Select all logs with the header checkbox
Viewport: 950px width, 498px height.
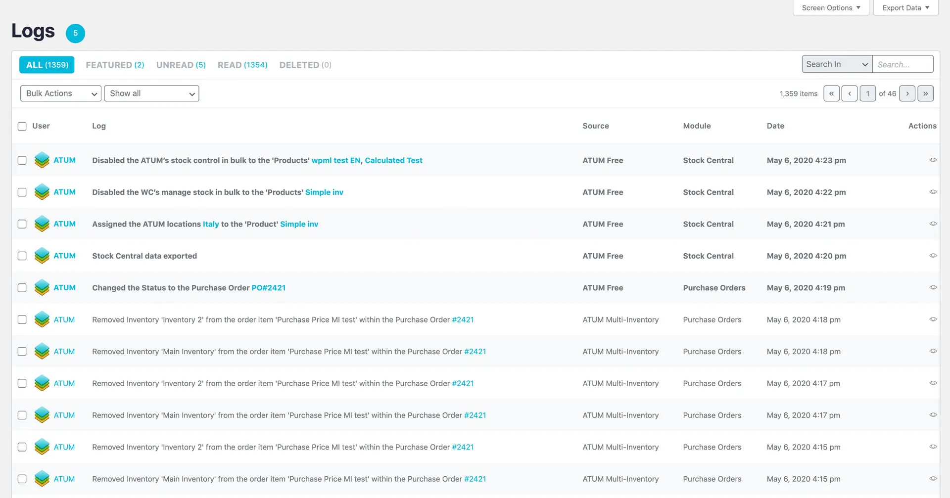(22, 126)
